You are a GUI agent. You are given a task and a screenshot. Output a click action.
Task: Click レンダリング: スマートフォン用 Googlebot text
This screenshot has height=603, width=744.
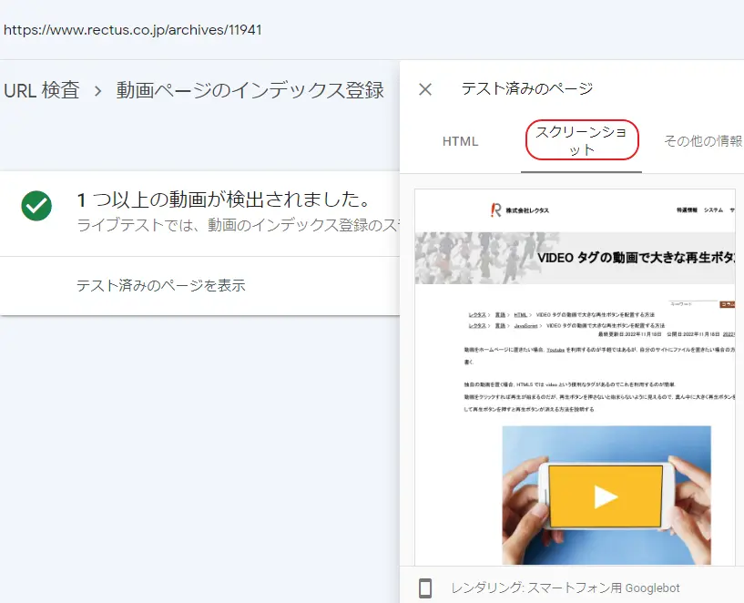click(x=566, y=588)
